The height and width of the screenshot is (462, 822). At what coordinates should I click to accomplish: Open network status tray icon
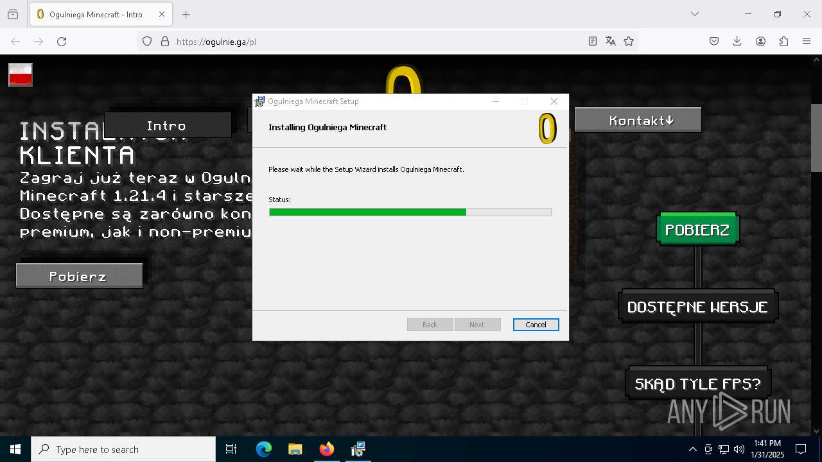[724, 449]
